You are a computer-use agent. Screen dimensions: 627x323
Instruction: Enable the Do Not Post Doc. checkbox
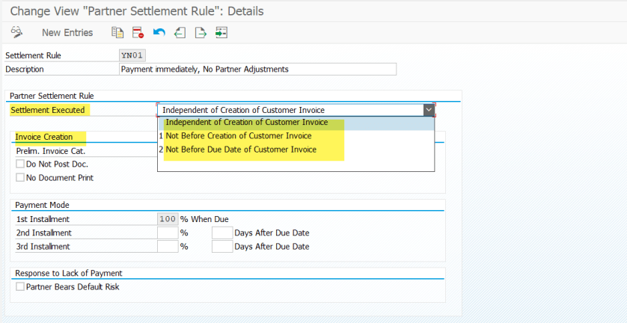20,164
